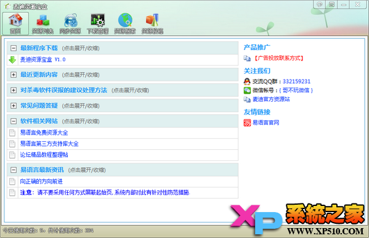Click the 软件相关网站 section title
Screen dimensions: 369x238
click(x=39, y=121)
